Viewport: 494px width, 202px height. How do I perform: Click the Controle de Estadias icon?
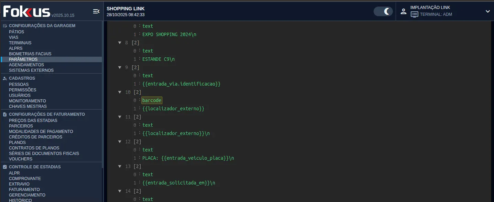(x=5, y=167)
